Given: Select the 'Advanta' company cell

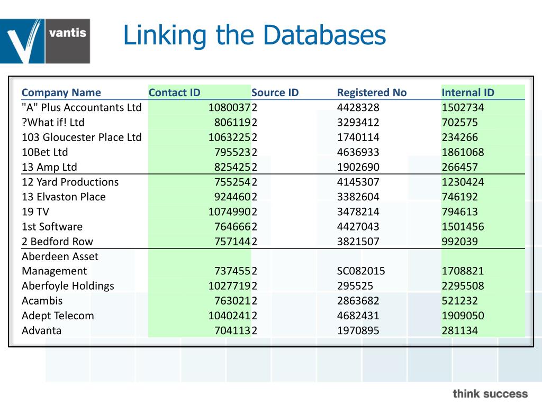Looking at the screenshot, I should (x=41, y=330).
